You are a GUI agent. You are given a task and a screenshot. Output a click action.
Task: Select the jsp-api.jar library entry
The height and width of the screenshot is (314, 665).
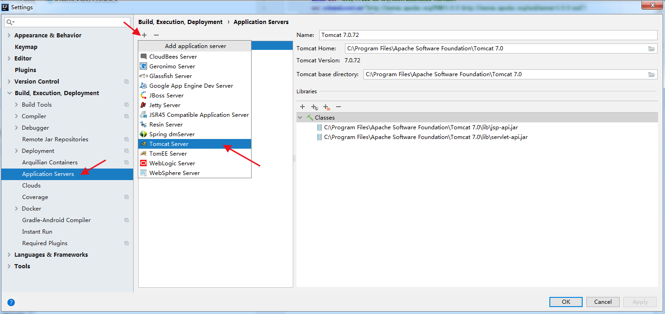(x=420, y=127)
